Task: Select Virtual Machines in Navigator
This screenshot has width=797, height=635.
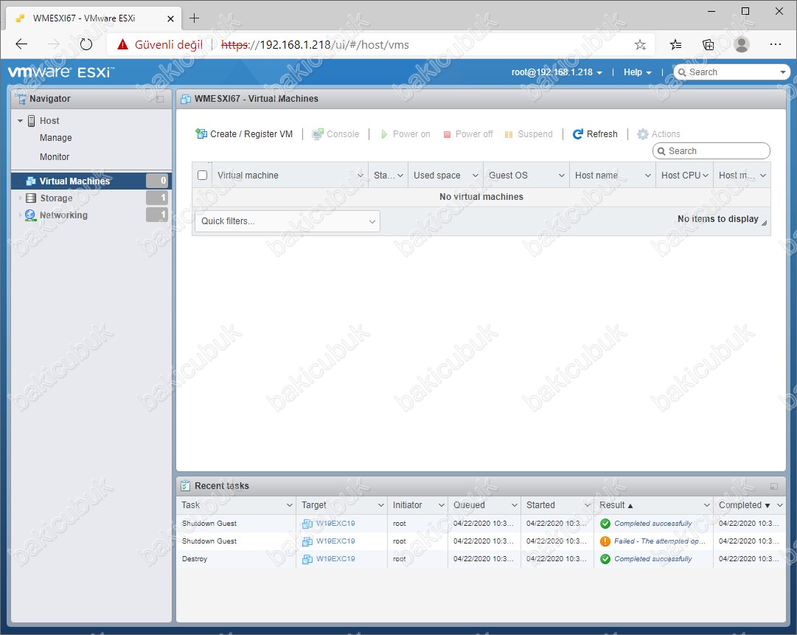Action: pyautogui.click(x=91, y=181)
